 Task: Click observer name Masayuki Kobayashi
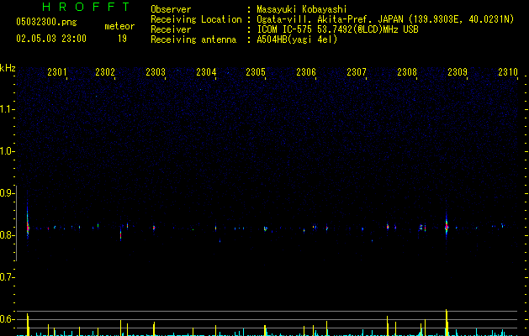(302, 9)
